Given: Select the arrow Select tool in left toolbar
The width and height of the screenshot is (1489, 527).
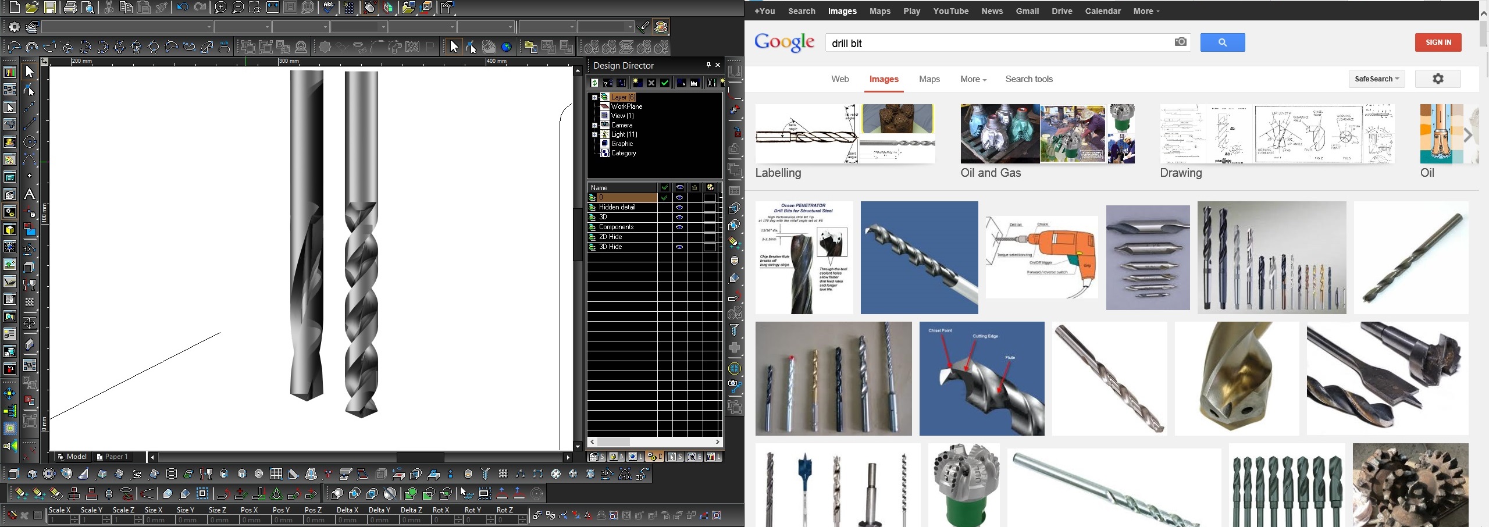Looking at the screenshot, I should point(29,72).
